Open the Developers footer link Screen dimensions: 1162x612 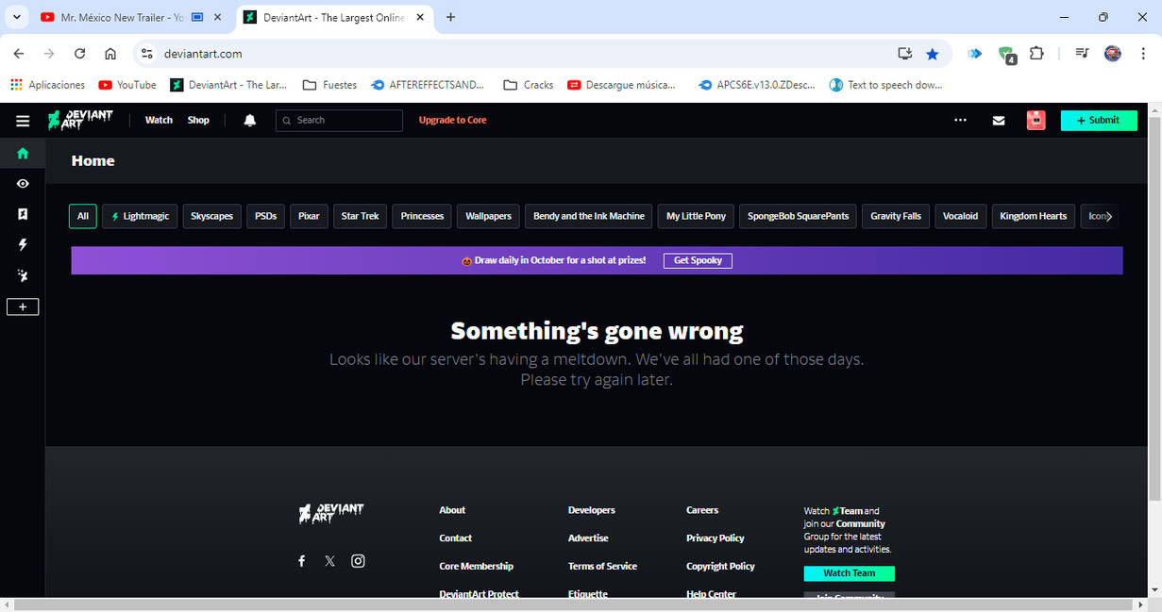click(x=592, y=510)
